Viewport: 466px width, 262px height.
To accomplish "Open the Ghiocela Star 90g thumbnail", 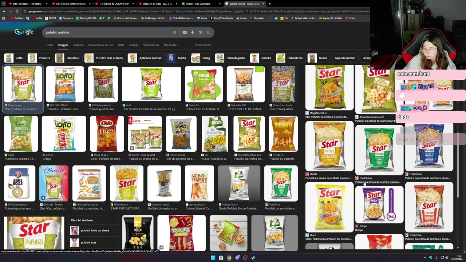I will (54, 183).
